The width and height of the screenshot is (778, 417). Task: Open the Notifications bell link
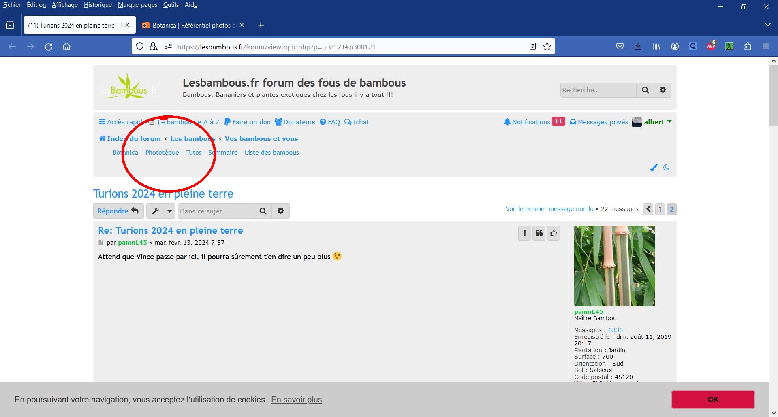527,122
